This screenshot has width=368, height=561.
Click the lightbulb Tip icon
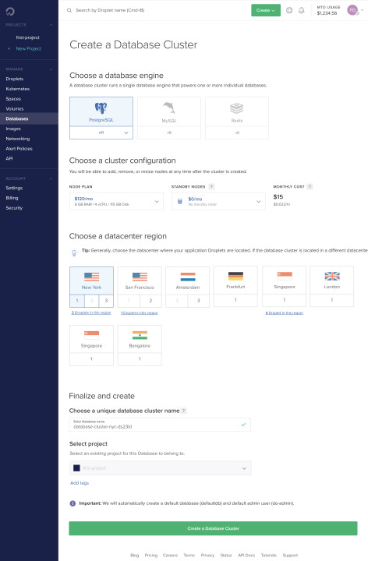point(74,252)
